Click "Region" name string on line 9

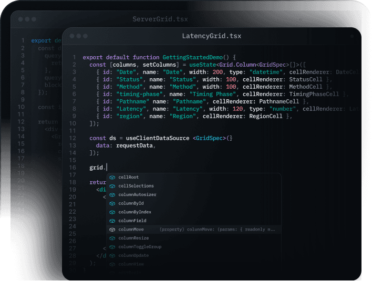point(183,116)
